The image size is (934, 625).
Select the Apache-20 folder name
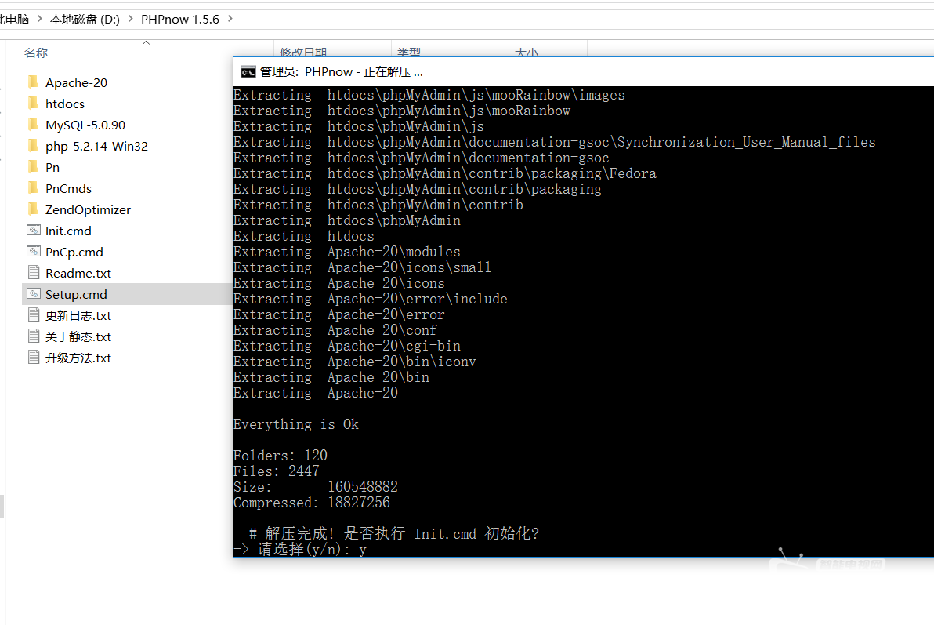pos(76,82)
